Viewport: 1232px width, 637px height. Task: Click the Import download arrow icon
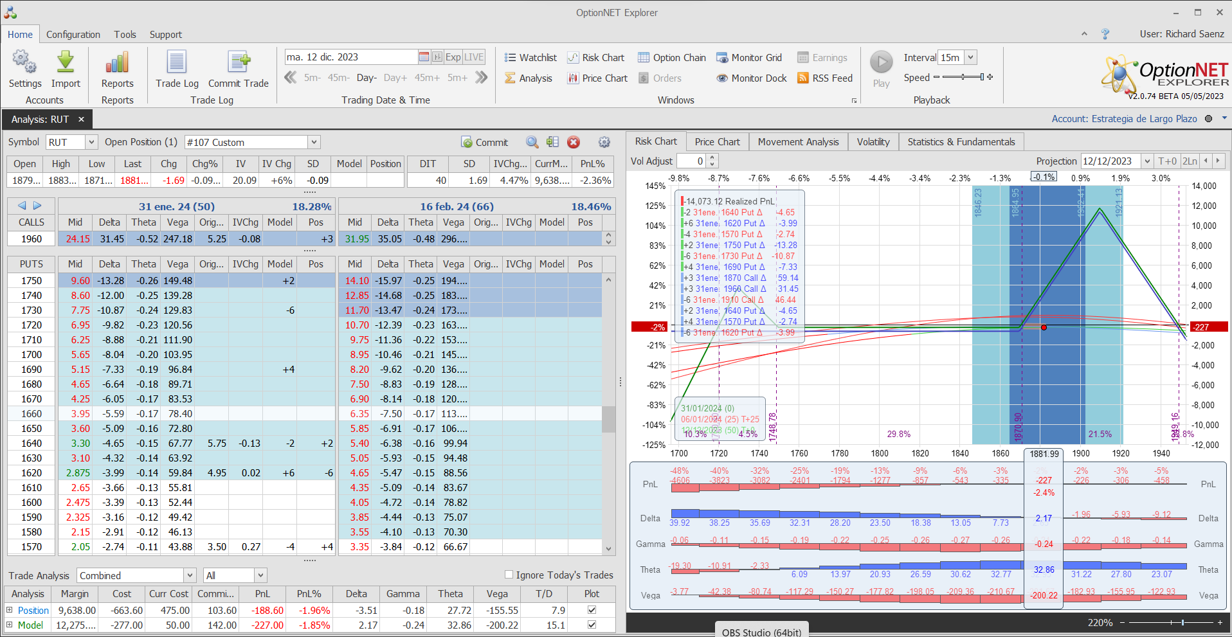point(66,69)
